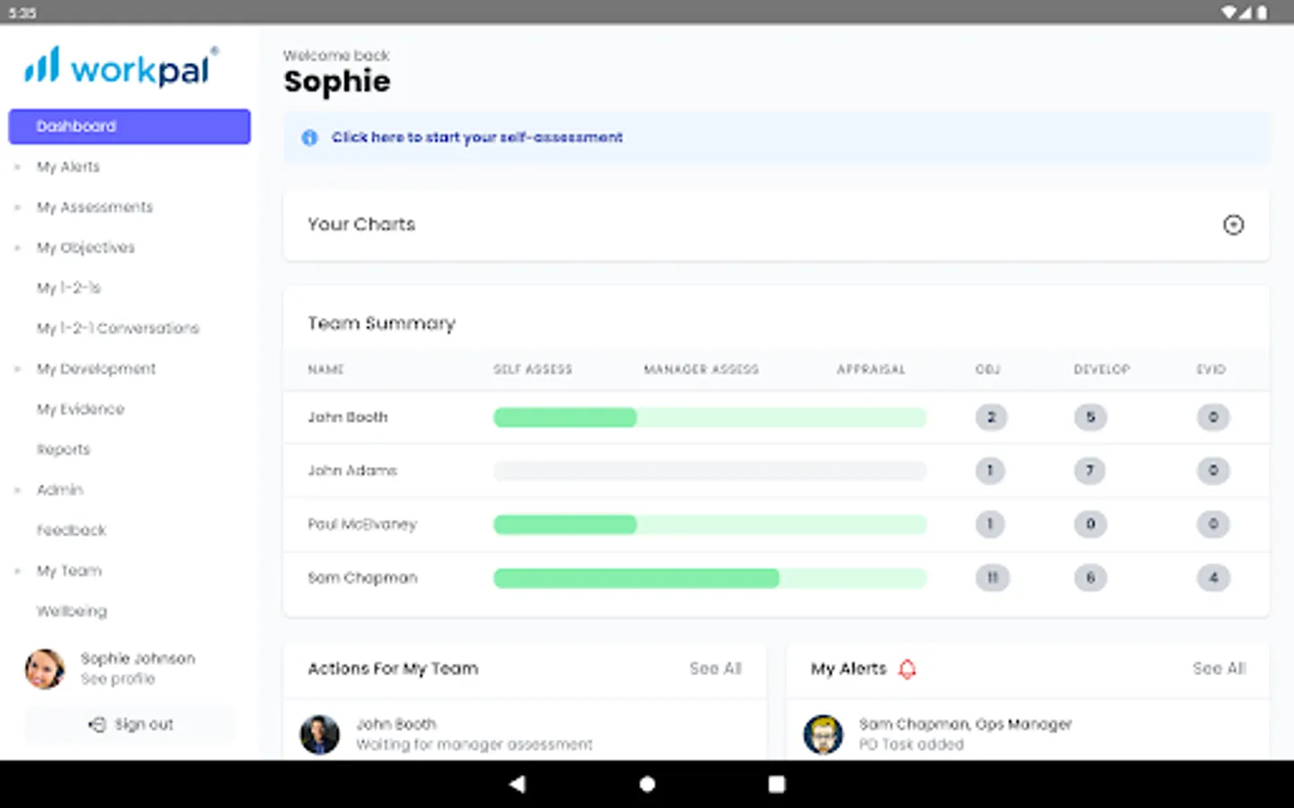The width and height of the screenshot is (1294, 808).
Task: Click the workpal logo
Action: (122, 67)
